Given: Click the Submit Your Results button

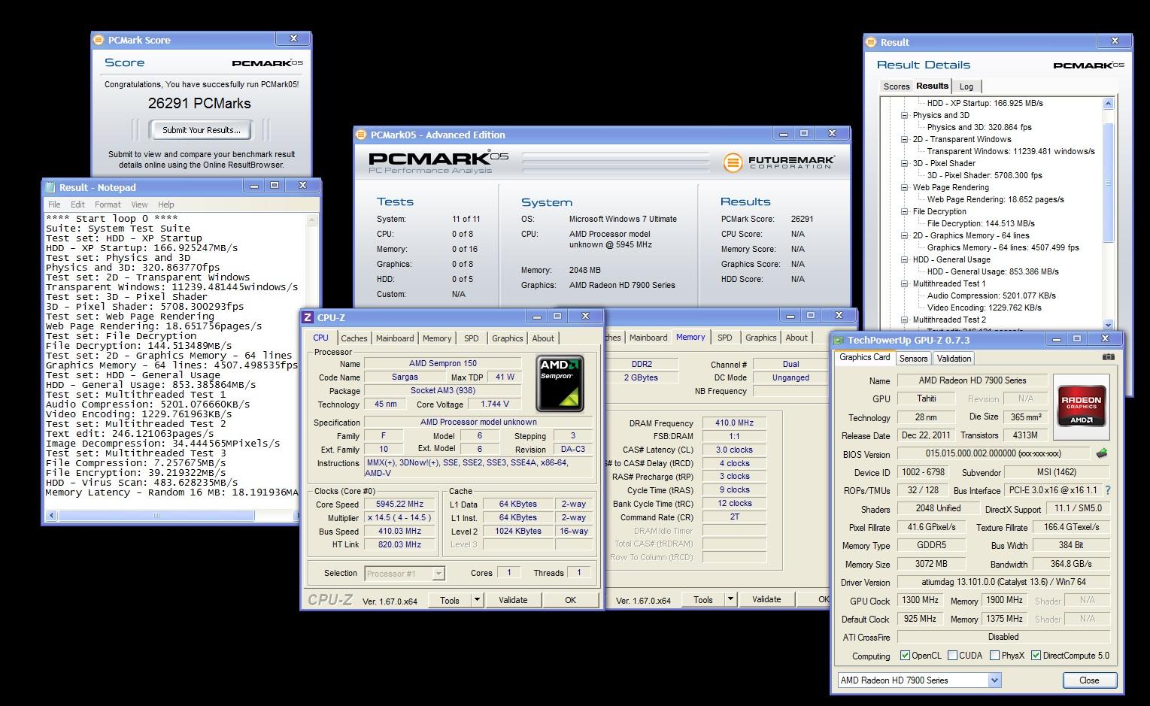Looking at the screenshot, I should (202, 130).
